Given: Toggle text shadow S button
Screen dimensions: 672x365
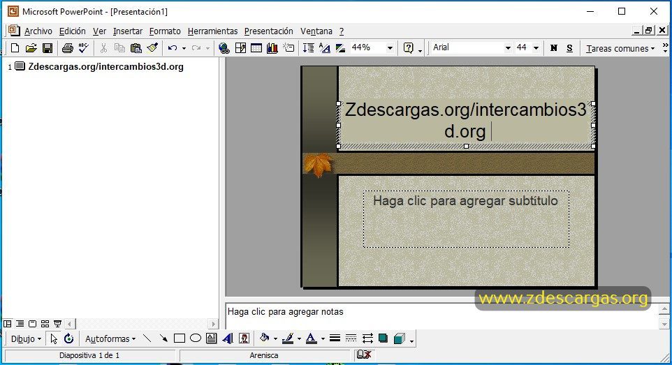Looking at the screenshot, I should tap(569, 48).
